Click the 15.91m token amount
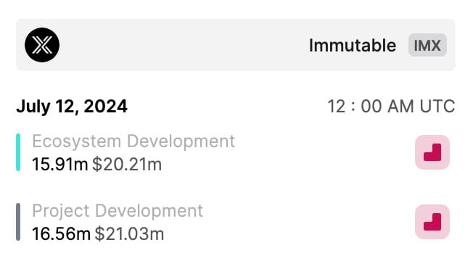Image resolution: width=473 pixels, height=261 pixels. point(59,165)
